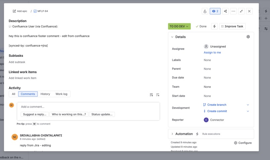Expand the Create commit dropdown chevron
The image size is (270, 160).
[x=248, y=111]
